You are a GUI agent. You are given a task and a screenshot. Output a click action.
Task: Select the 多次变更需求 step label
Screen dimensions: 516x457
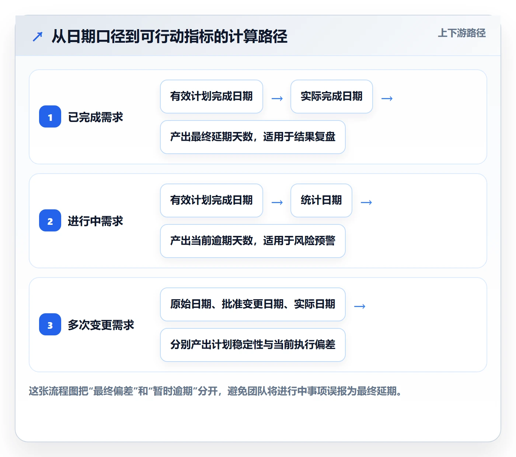pyautogui.click(x=101, y=325)
